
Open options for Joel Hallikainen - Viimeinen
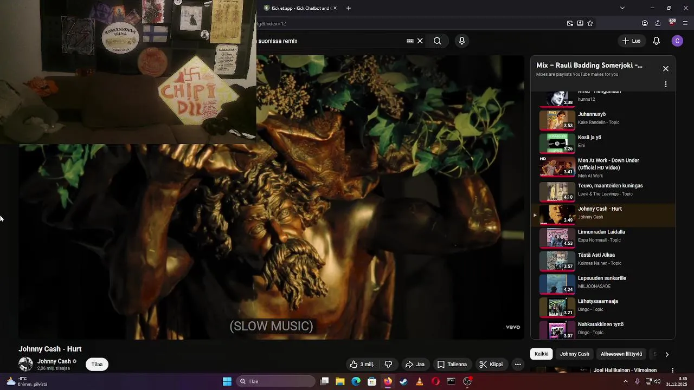672,370
